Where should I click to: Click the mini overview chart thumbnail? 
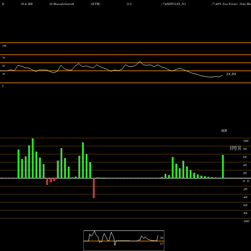[124, 240]
